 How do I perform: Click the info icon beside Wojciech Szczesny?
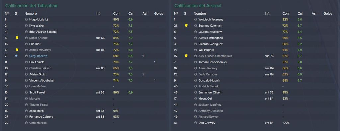(195, 19)
